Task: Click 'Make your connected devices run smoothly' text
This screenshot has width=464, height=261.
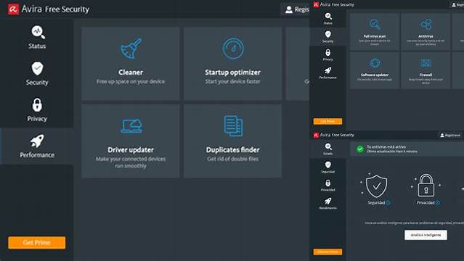Action: pos(131,162)
